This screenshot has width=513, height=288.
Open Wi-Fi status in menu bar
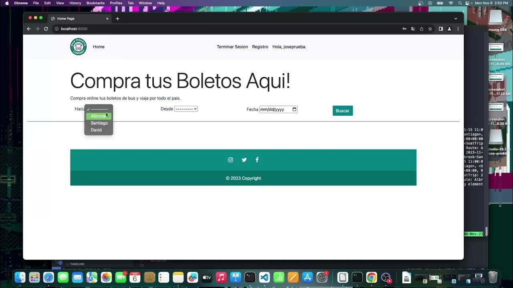pos(450,3)
